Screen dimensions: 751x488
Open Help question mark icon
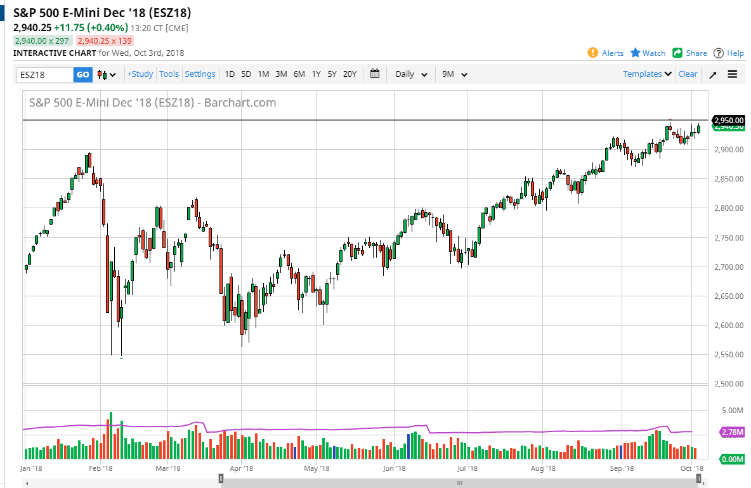(x=719, y=53)
